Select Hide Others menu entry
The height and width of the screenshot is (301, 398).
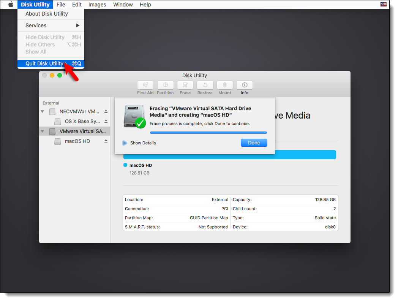(x=51, y=44)
